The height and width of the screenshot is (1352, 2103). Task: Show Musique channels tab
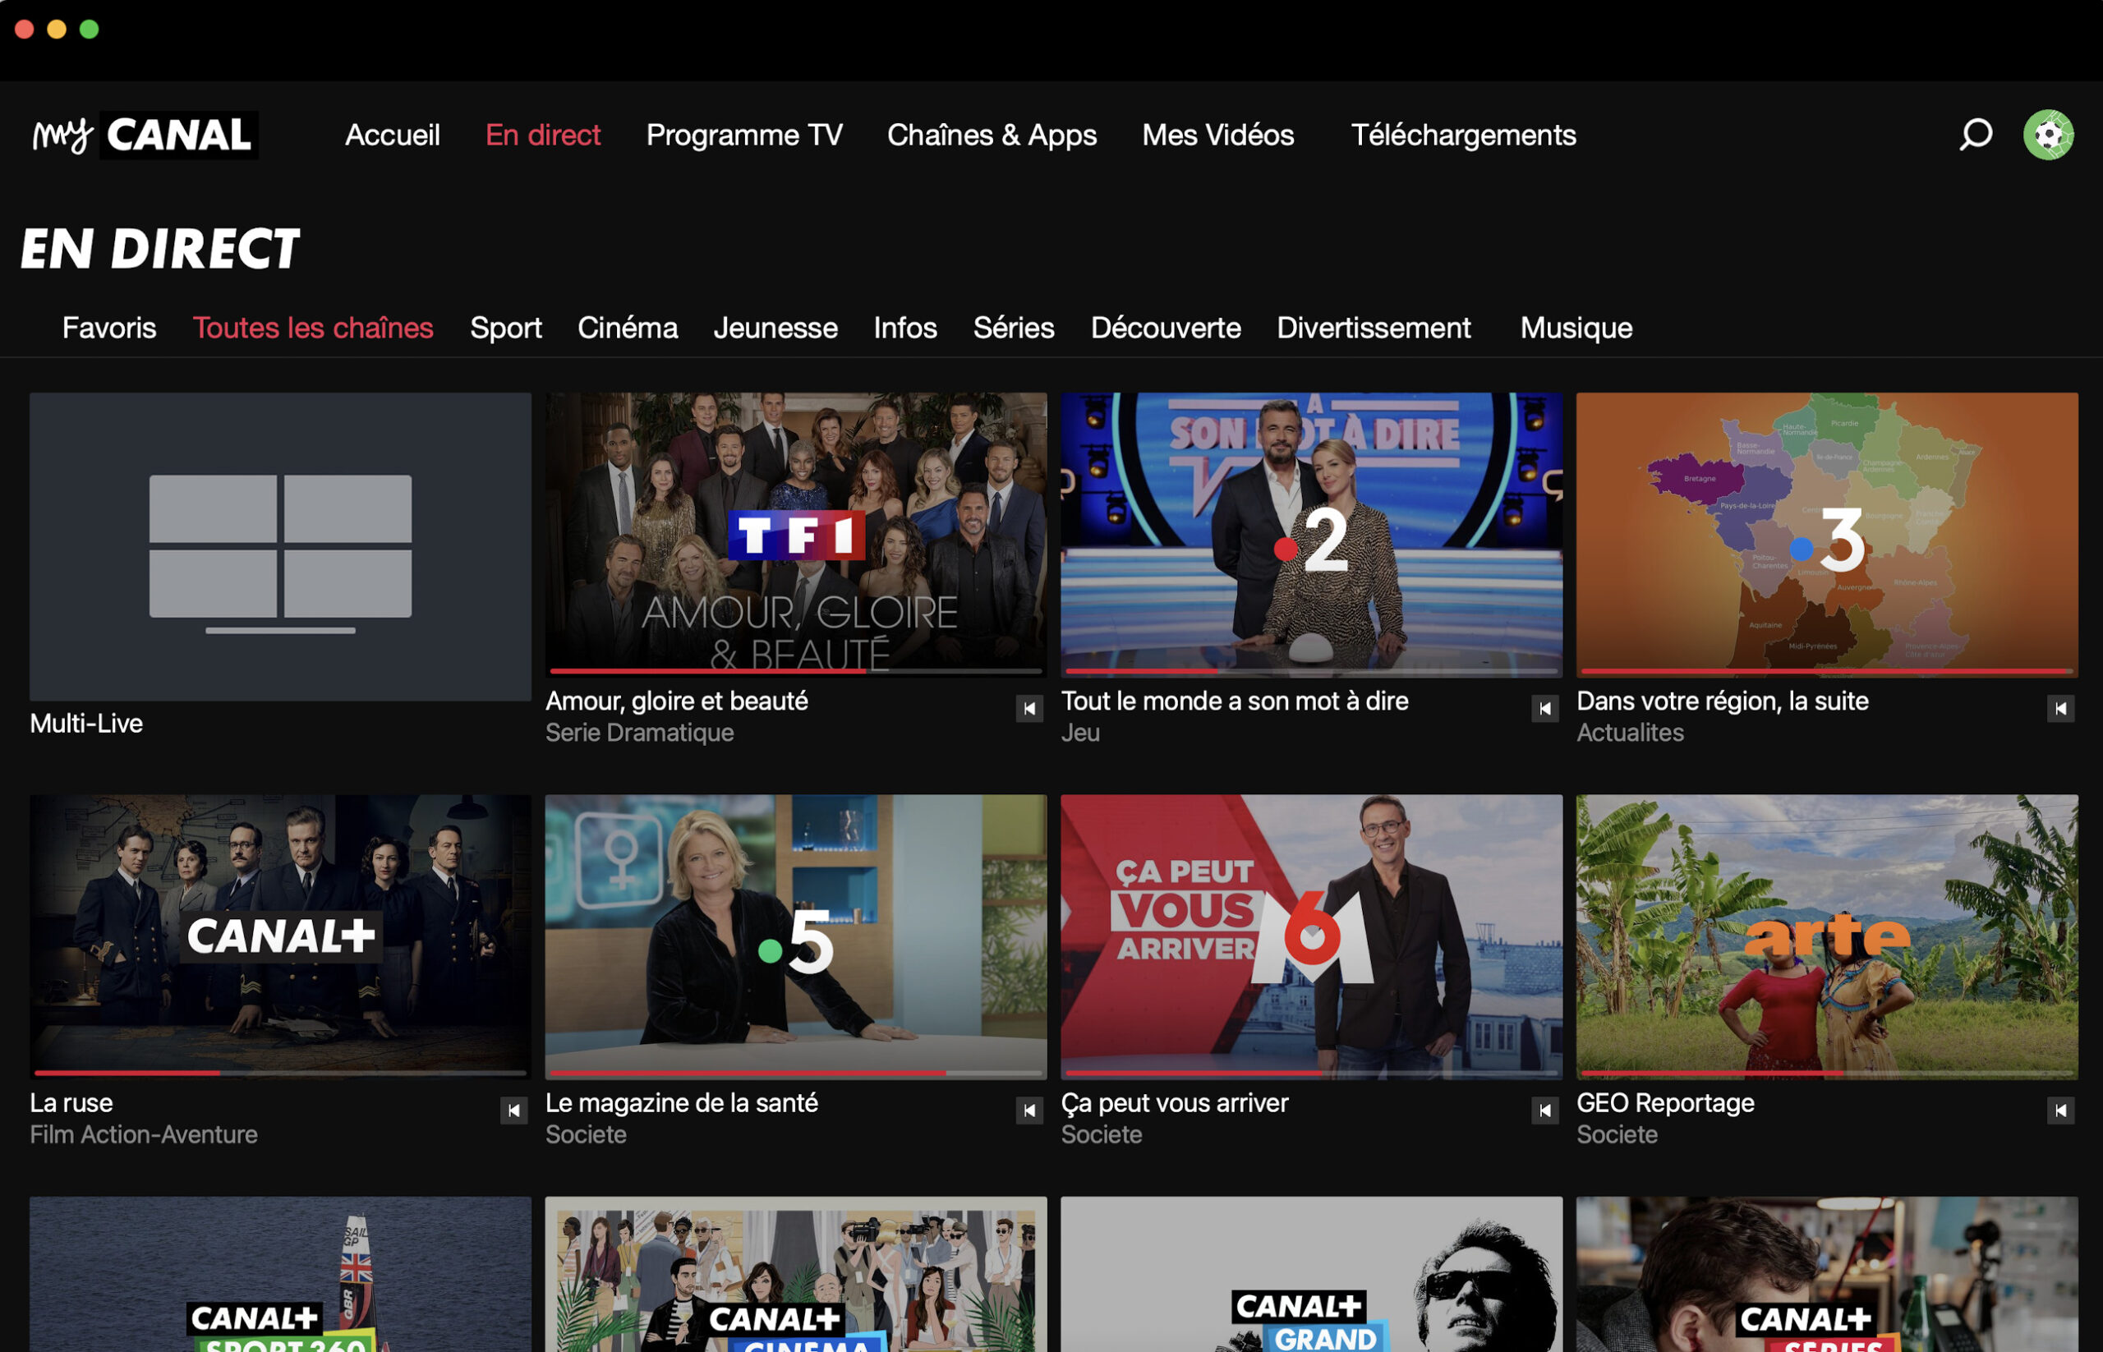(1576, 329)
